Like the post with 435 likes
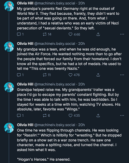The width and height of the screenshot is (129, 163). [x=74, y=115]
